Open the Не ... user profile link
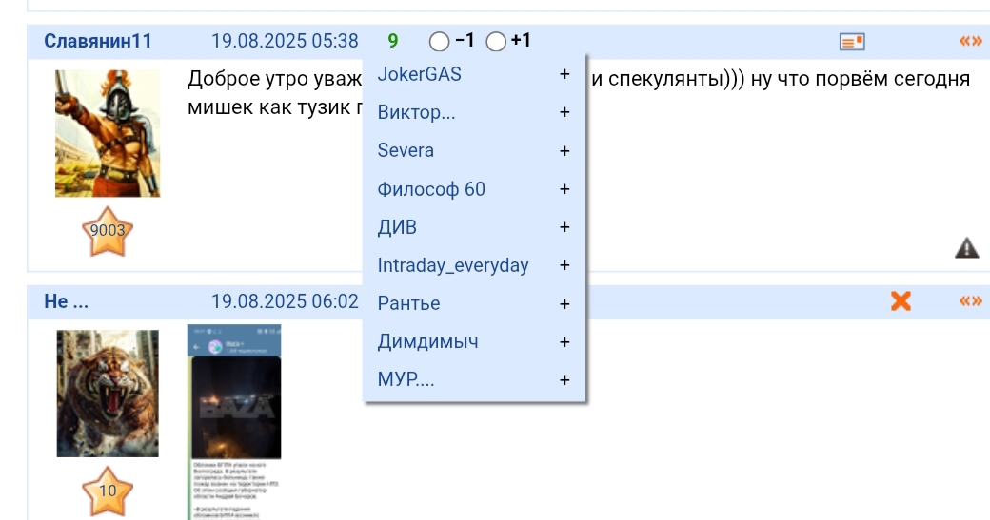 pos(67,301)
